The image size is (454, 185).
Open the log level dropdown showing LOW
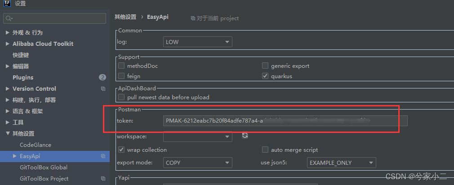coord(198,42)
